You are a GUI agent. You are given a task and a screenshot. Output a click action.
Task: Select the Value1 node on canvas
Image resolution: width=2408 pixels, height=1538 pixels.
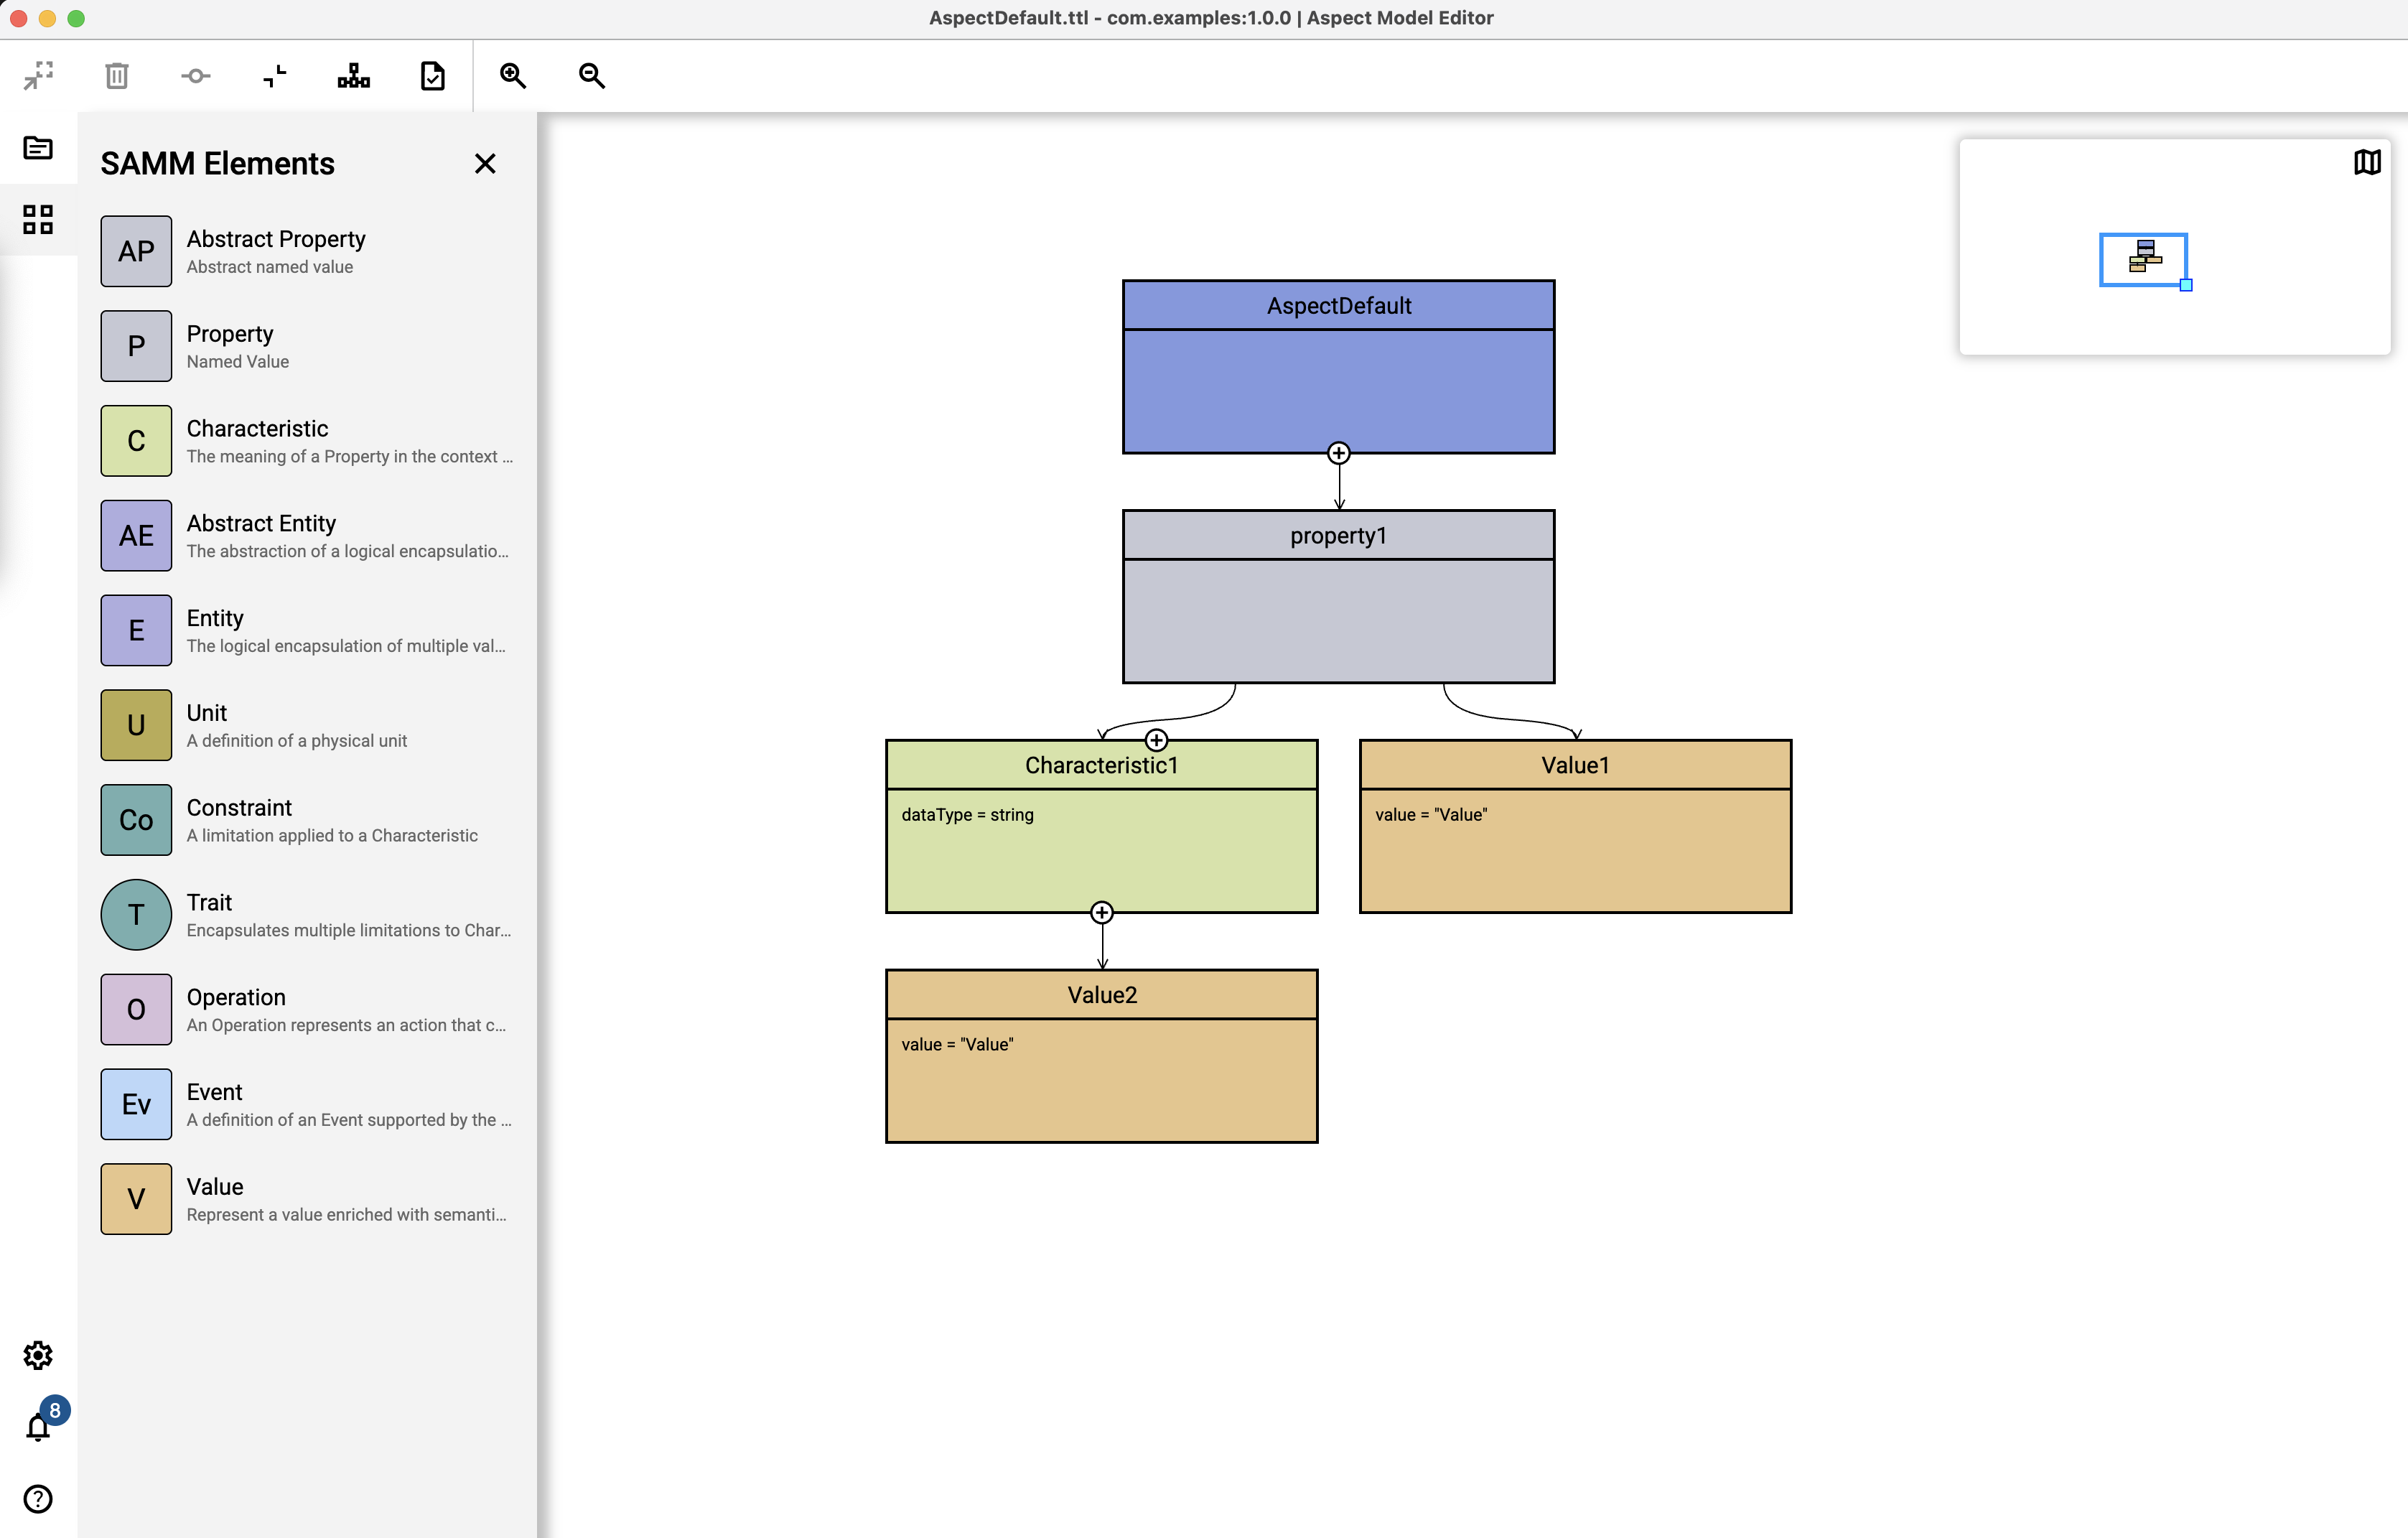[1575, 765]
